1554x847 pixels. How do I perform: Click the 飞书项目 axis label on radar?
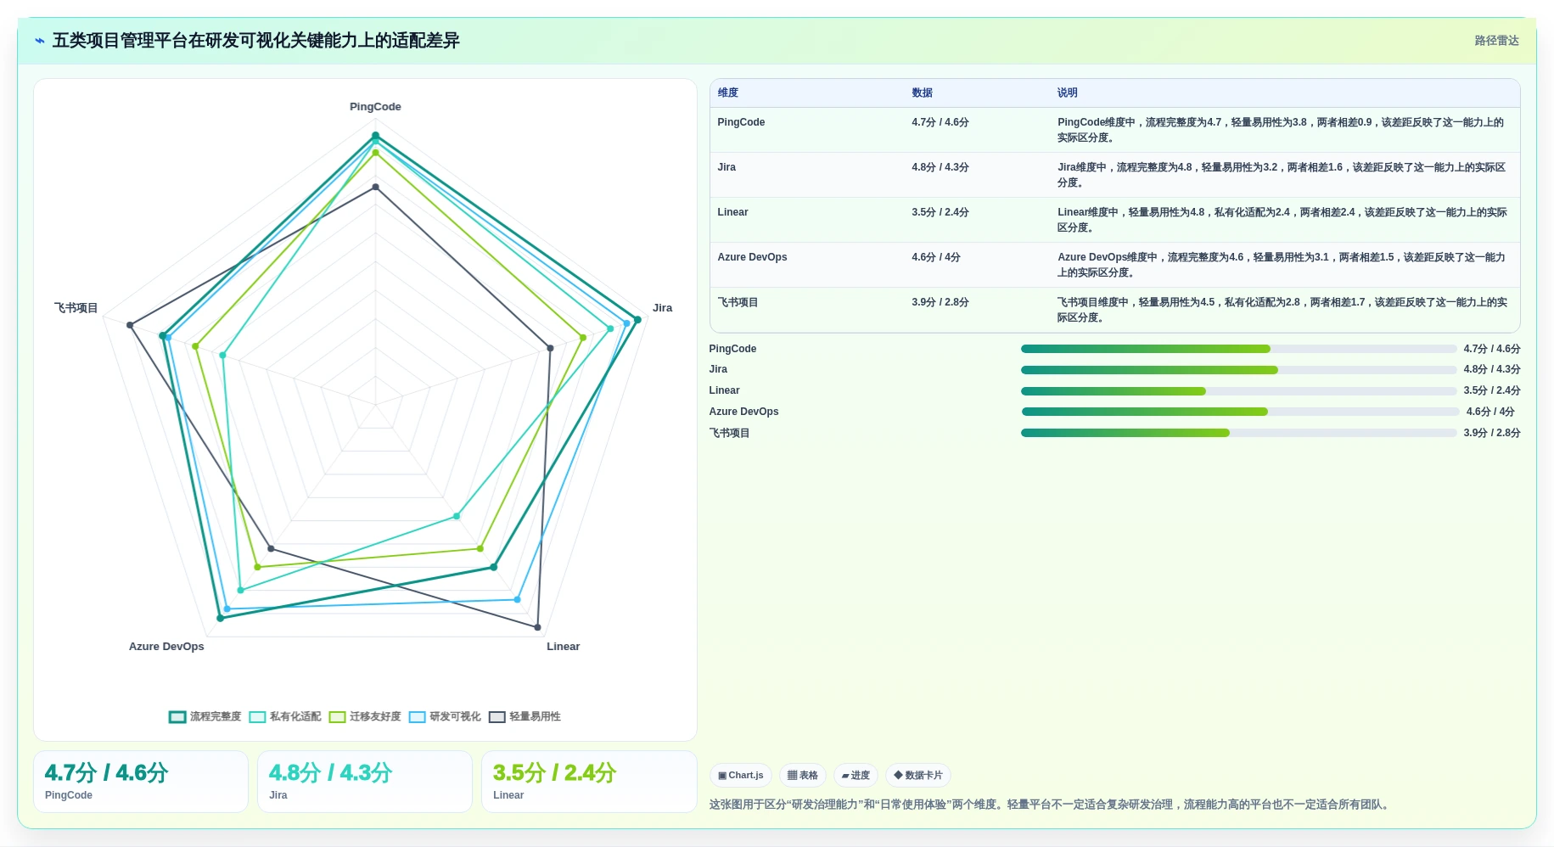(76, 308)
